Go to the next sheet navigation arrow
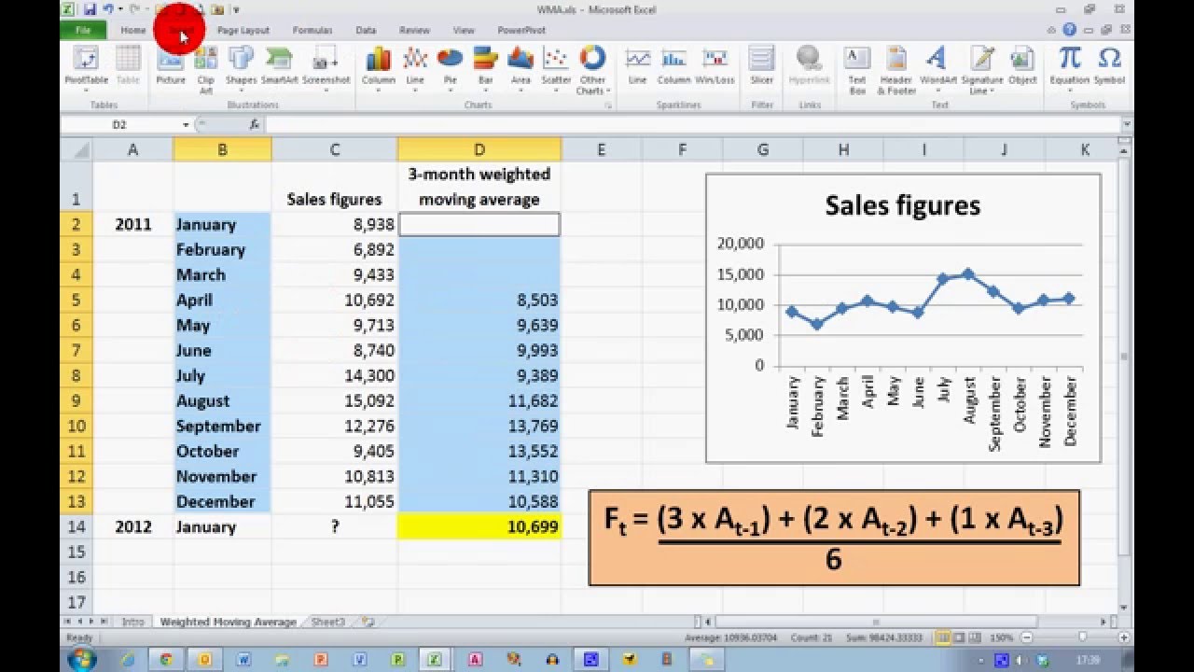 [x=93, y=622]
